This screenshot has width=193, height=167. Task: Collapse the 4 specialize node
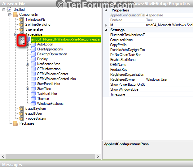[15, 34]
